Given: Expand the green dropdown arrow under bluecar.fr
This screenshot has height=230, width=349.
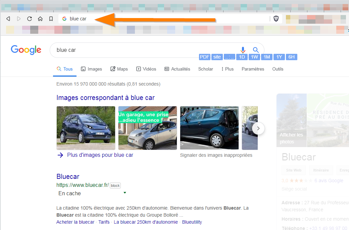Looking at the screenshot, I should (125, 193).
